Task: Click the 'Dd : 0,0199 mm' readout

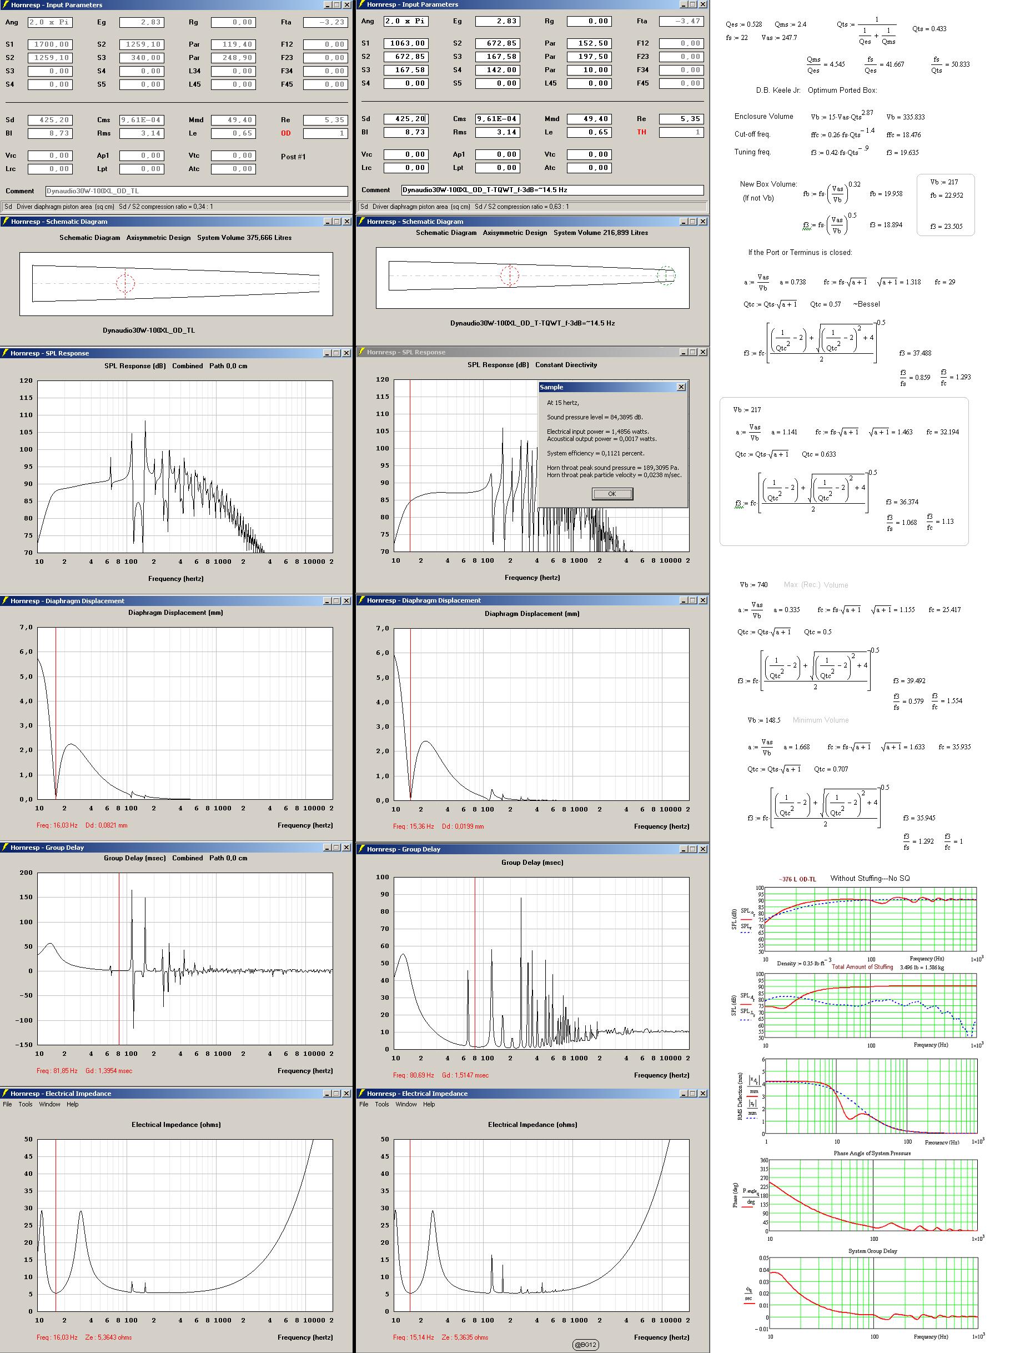Action: [x=463, y=826]
